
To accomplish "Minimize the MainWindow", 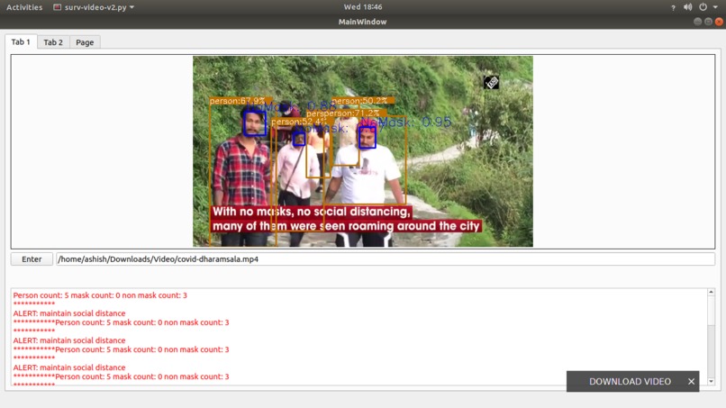I will click(697, 22).
